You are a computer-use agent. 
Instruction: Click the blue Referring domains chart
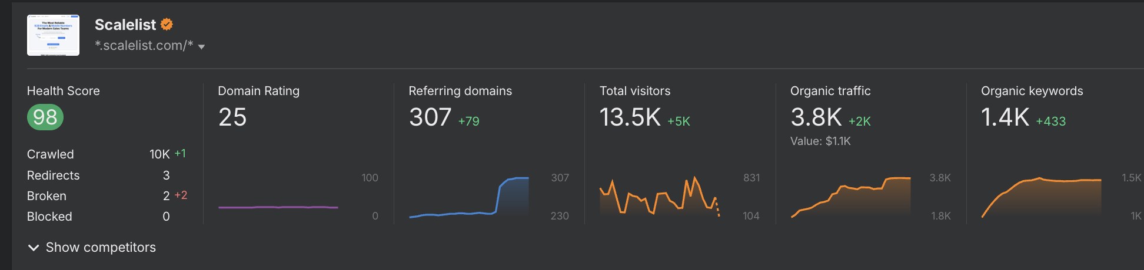tap(469, 198)
